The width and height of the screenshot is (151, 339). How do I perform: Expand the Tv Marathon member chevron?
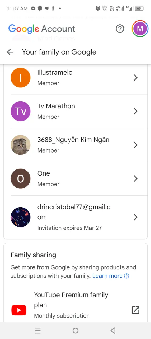[x=135, y=111]
